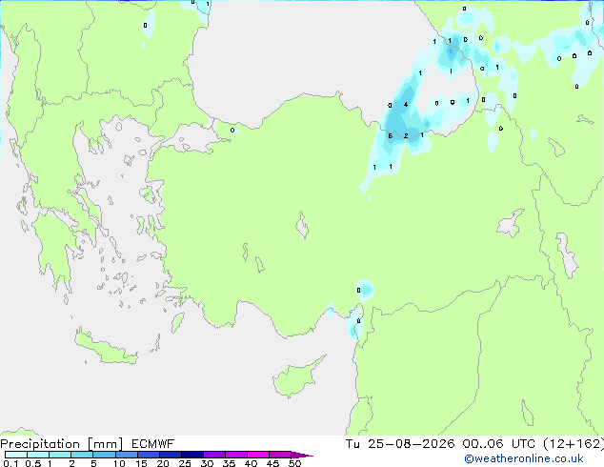The height and width of the screenshot is (467, 604).
Task: Click the "30" legend scale label
Action: (207, 463)
